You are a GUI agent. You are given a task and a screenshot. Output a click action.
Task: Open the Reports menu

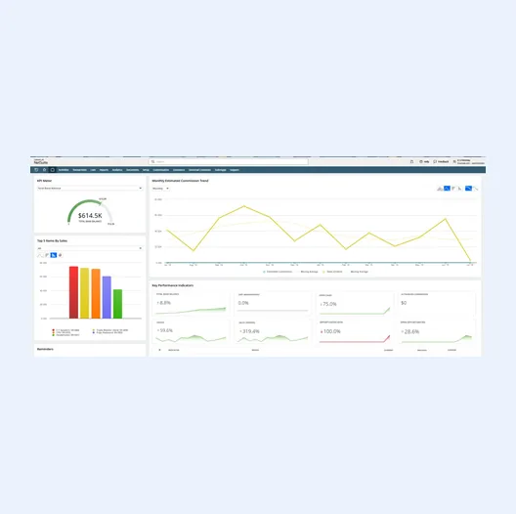[x=104, y=170]
